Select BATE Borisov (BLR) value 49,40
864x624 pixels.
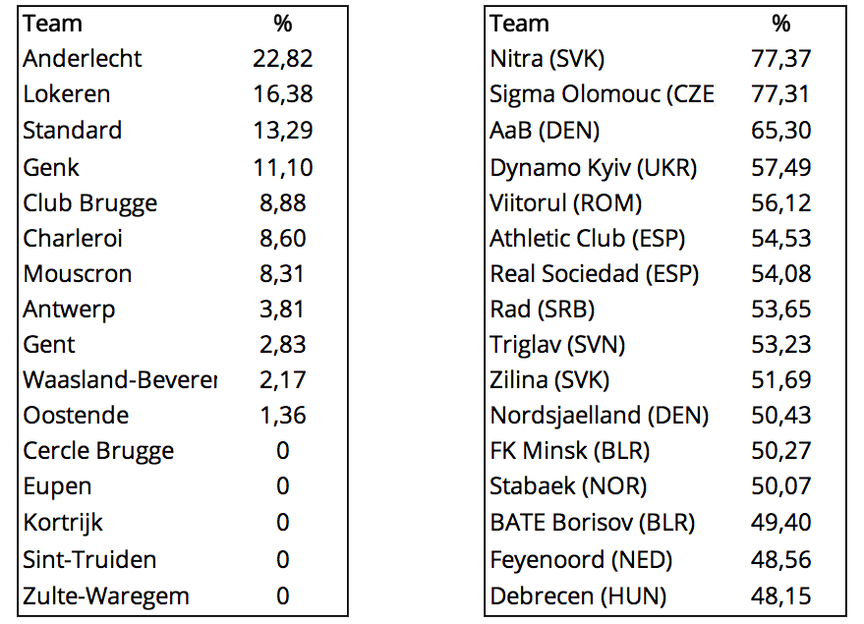[x=780, y=522]
